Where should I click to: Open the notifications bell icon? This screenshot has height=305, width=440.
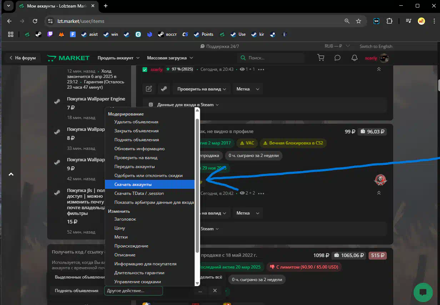click(x=355, y=58)
